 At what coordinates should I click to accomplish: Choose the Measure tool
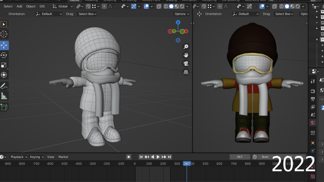point(4,96)
